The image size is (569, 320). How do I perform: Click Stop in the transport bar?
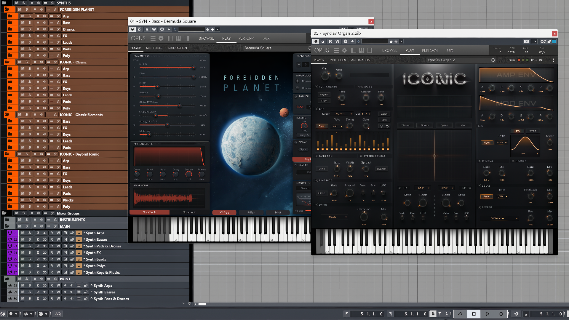[x=474, y=314]
